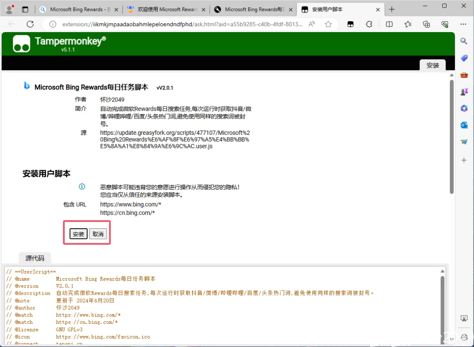Open the Tampermonkey extension toolbar icon
474x347 pixels.
point(351,24)
